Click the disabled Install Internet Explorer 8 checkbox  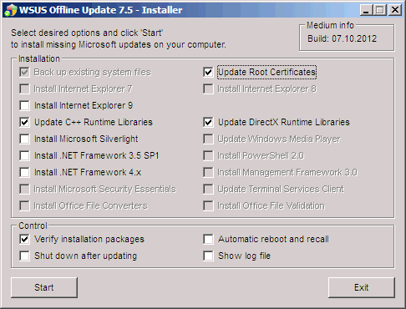pyautogui.click(x=208, y=89)
